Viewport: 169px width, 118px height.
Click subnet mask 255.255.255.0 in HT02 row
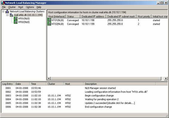tap(115, 24)
